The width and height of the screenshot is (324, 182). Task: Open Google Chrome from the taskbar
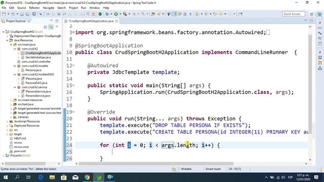click(87, 177)
